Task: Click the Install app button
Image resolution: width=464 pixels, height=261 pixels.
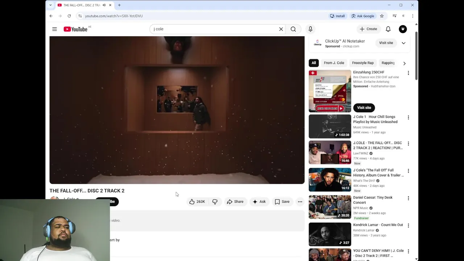Action: [337, 16]
